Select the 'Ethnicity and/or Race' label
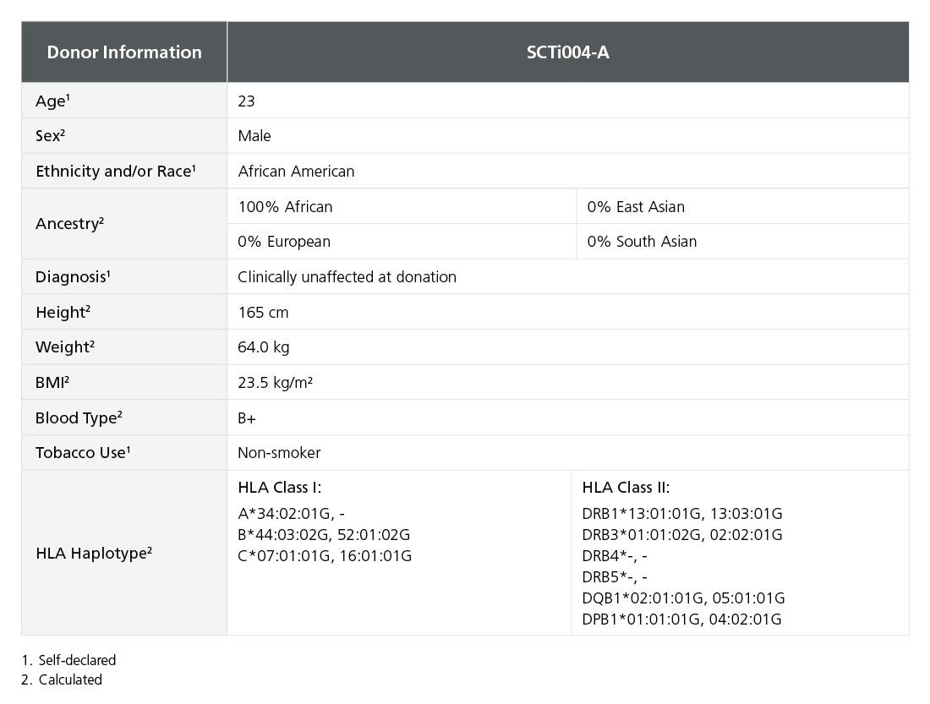 tap(116, 172)
